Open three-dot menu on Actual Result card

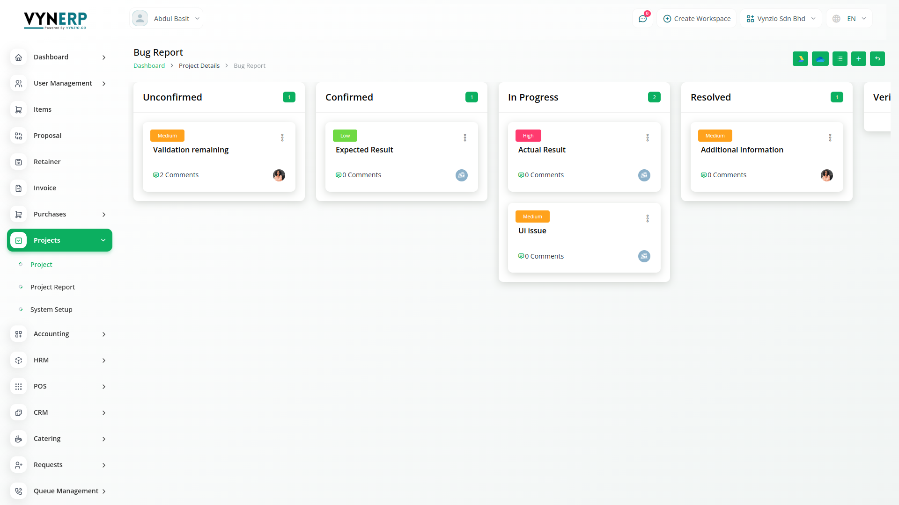tap(648, 137)
